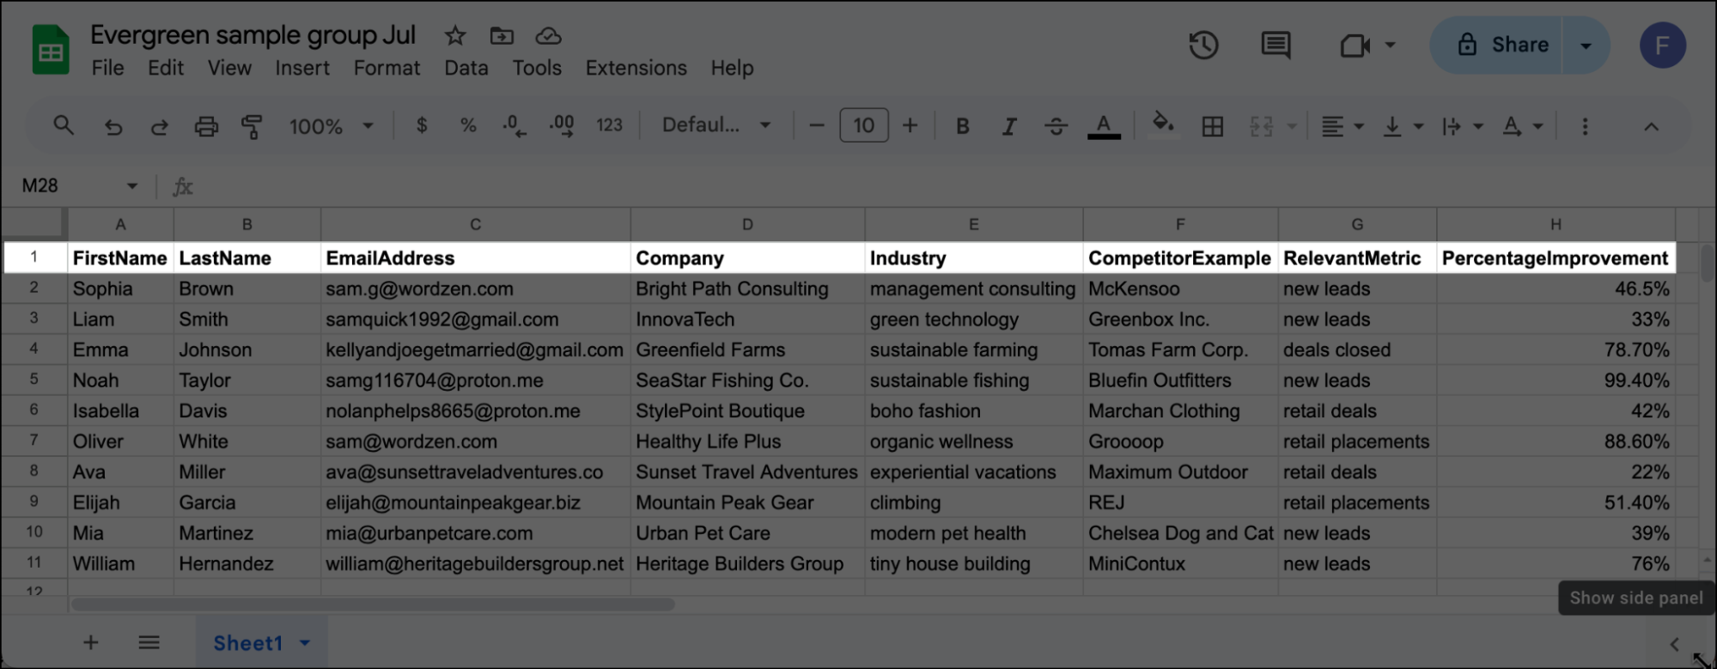
Task: Toggle bold formatting
Action: (963, 126)
